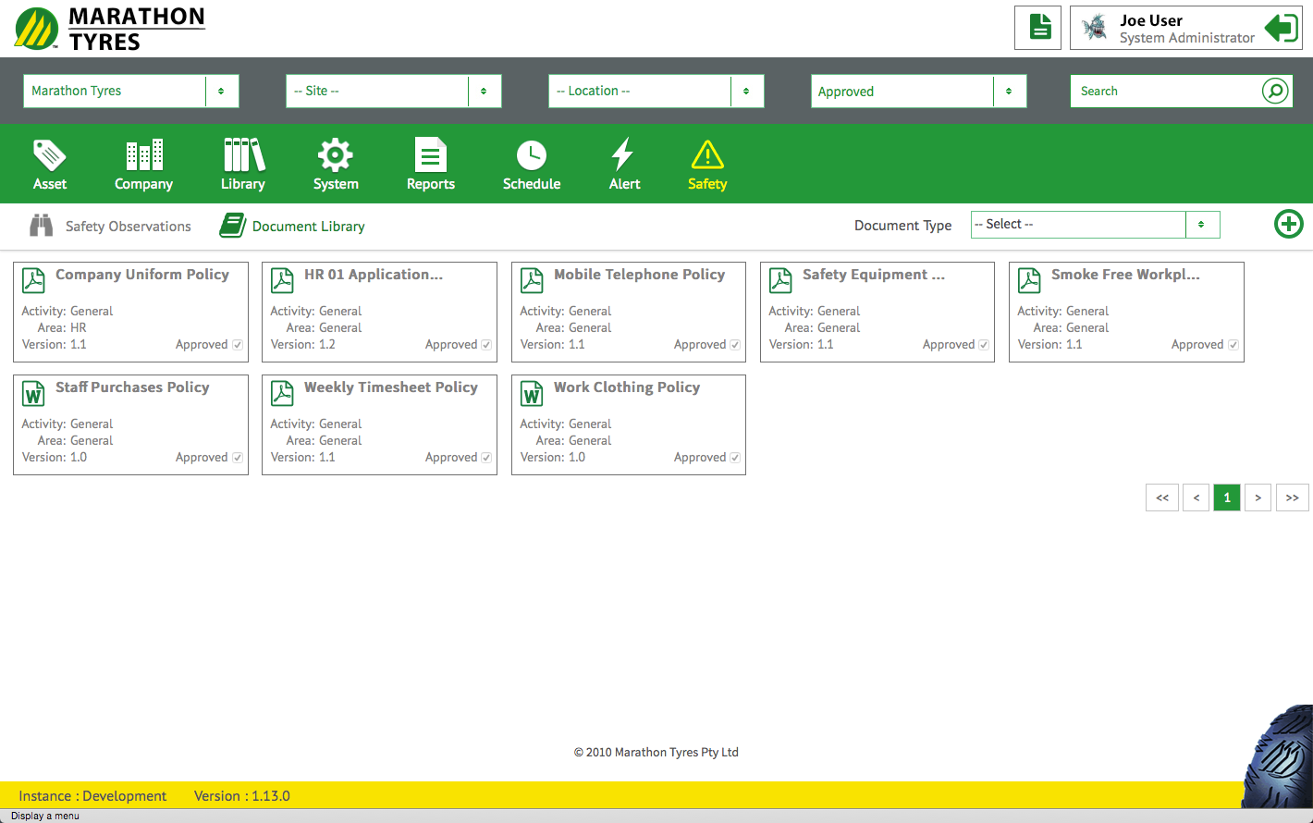
Task: Open the Document Type select dropdown
Action: (1095, 225)
